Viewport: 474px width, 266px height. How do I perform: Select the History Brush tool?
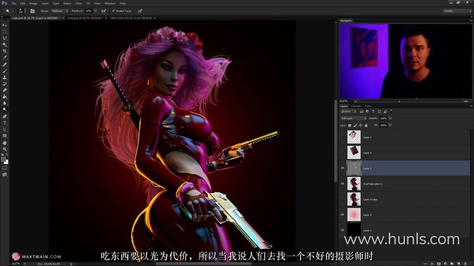[4, 84]
